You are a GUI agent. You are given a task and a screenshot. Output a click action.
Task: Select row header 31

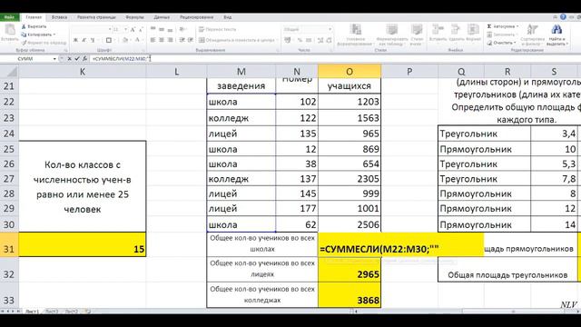[9, 244]
